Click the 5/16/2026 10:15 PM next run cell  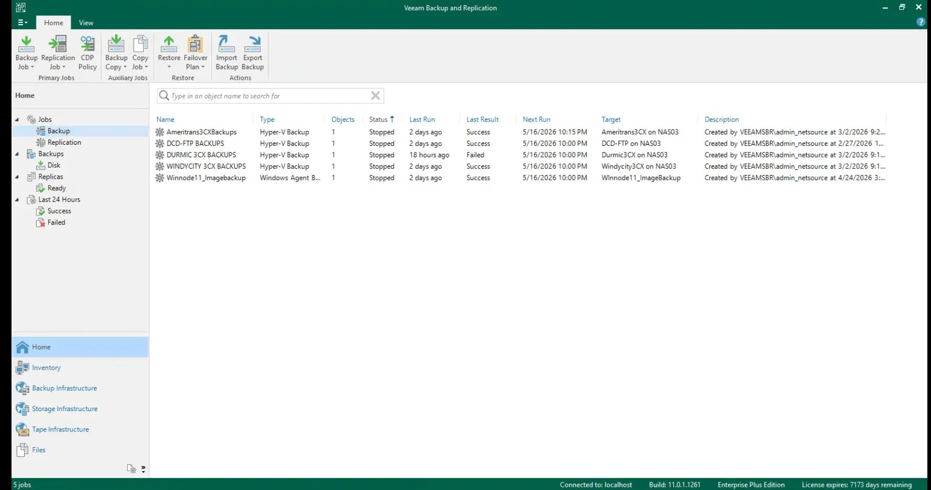click(x=555, y=132)
